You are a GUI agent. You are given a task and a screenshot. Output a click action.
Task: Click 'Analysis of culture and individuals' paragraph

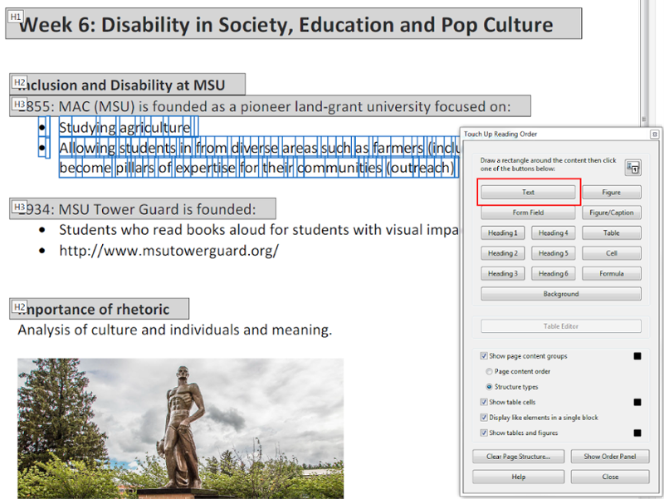pos(175,330)
